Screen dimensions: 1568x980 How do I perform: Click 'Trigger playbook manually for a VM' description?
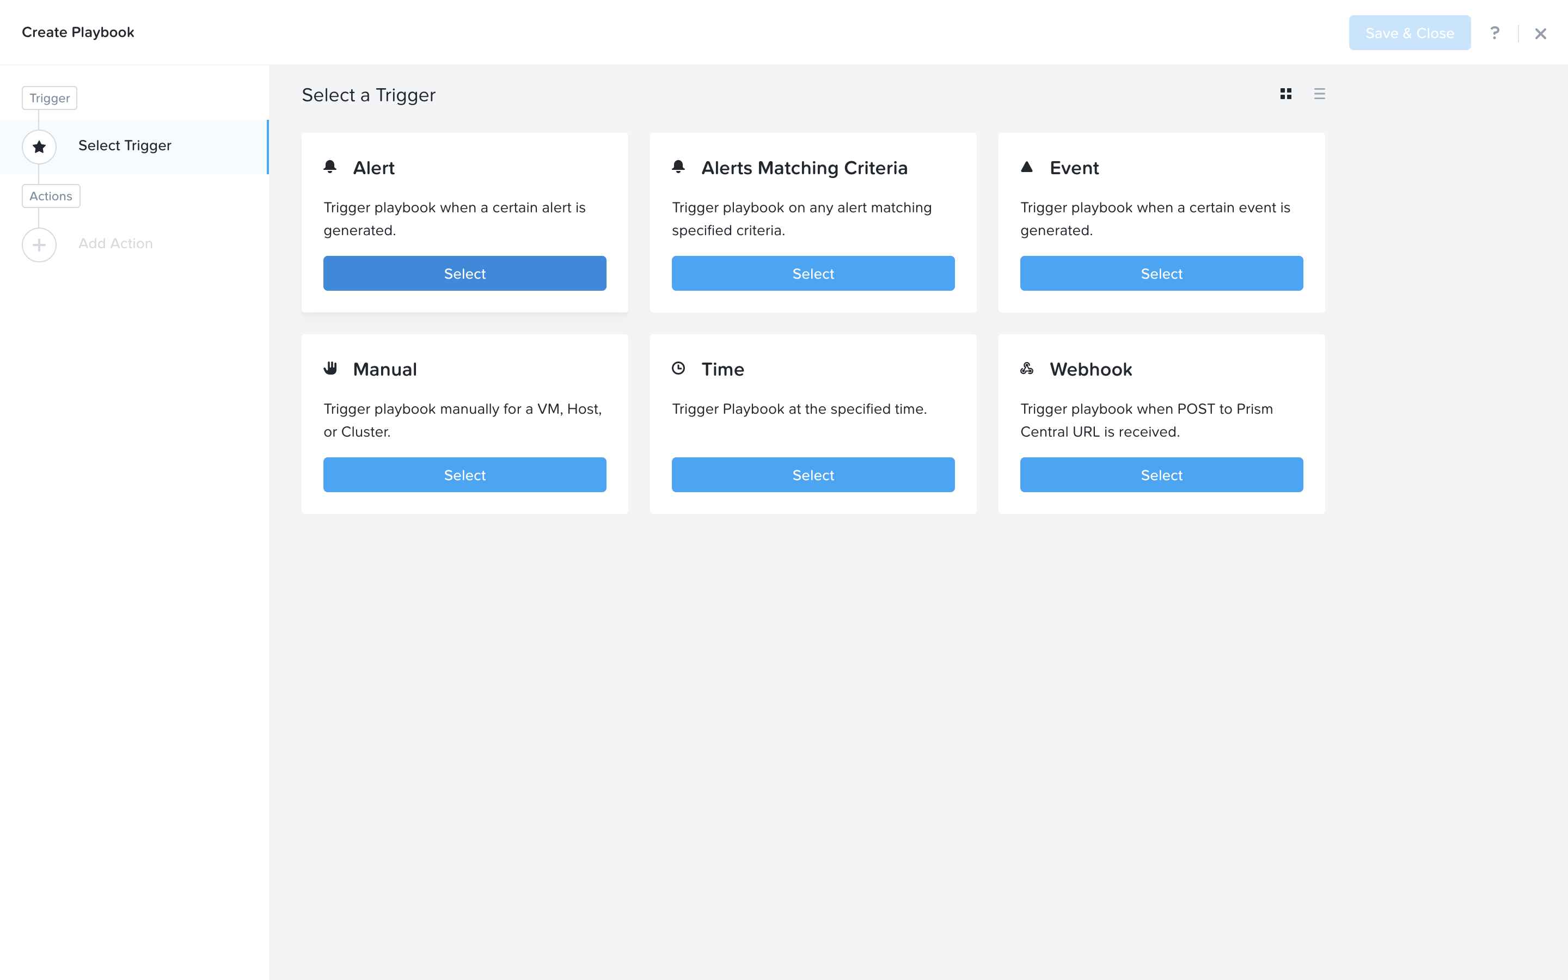point(463,420)
